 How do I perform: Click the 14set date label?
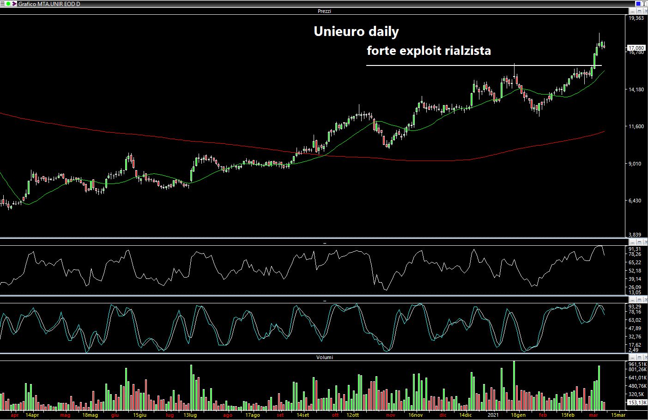coord(303,415)
